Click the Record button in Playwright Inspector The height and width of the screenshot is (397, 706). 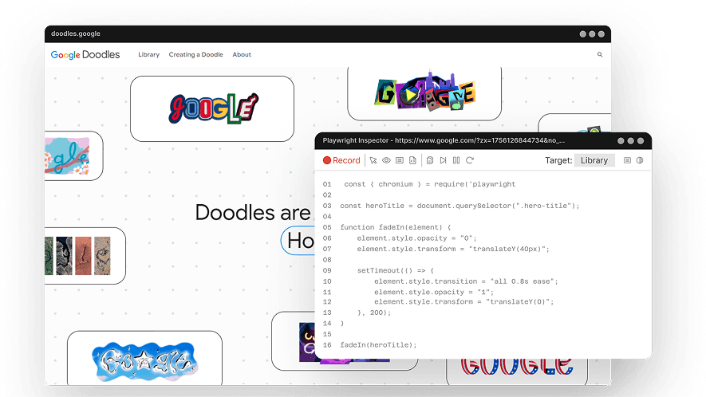pos(341,160)
